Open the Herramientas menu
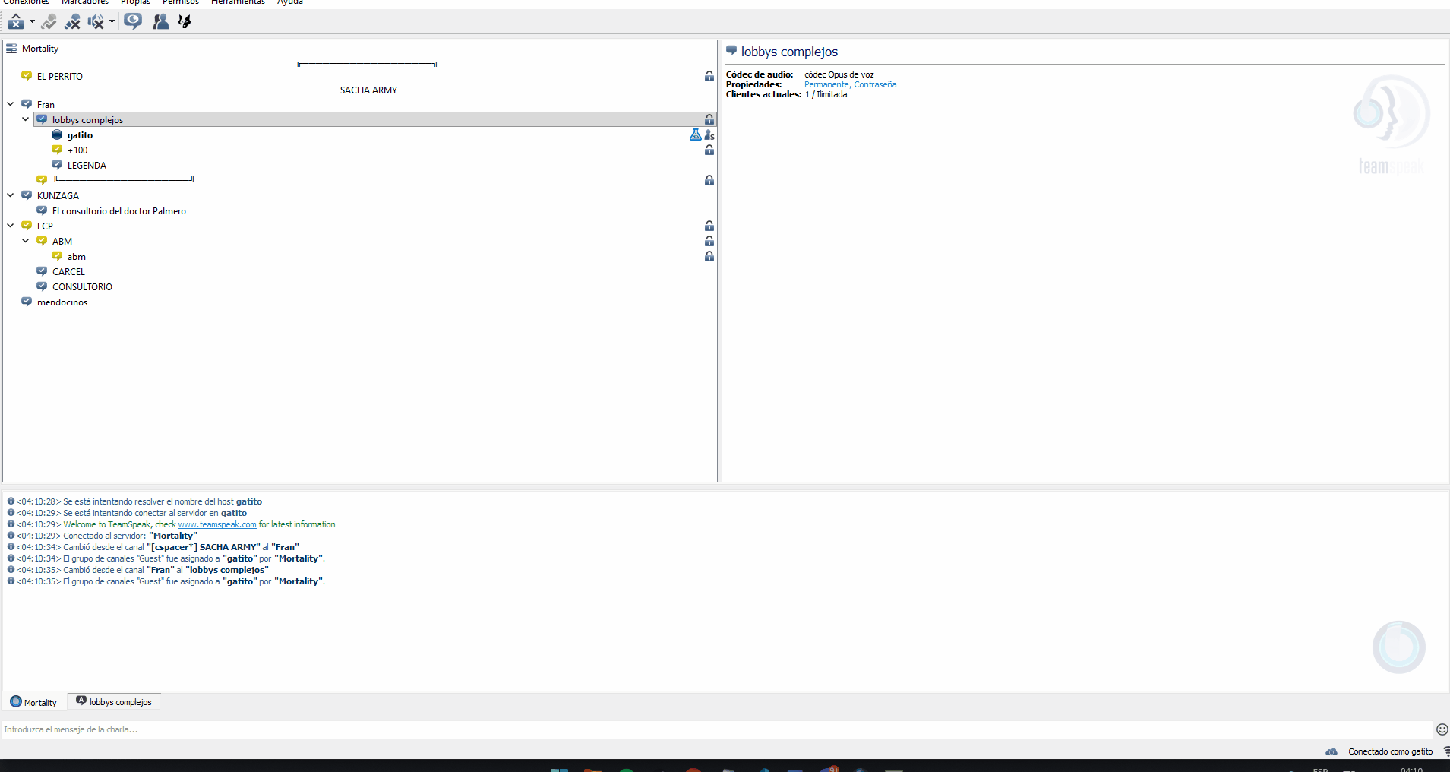The height and width of the screenshot is (772, 1450). (238, 2)
